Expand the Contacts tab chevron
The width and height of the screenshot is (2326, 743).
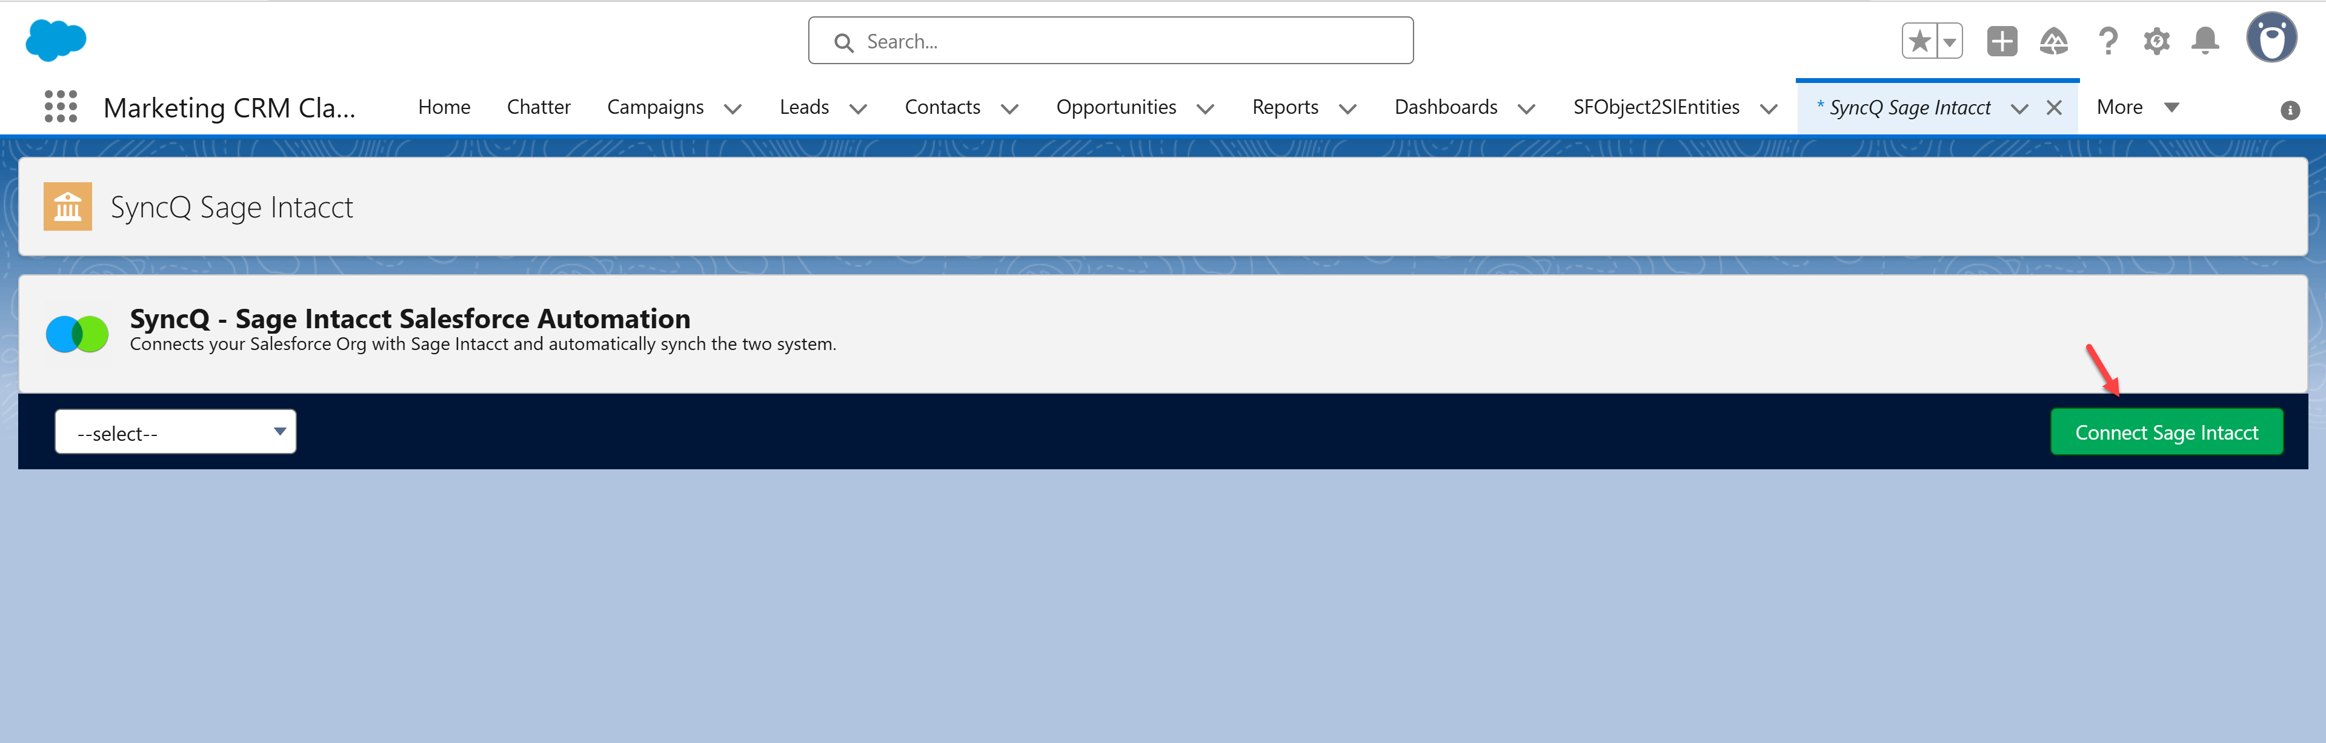(x=1011, y=109)
